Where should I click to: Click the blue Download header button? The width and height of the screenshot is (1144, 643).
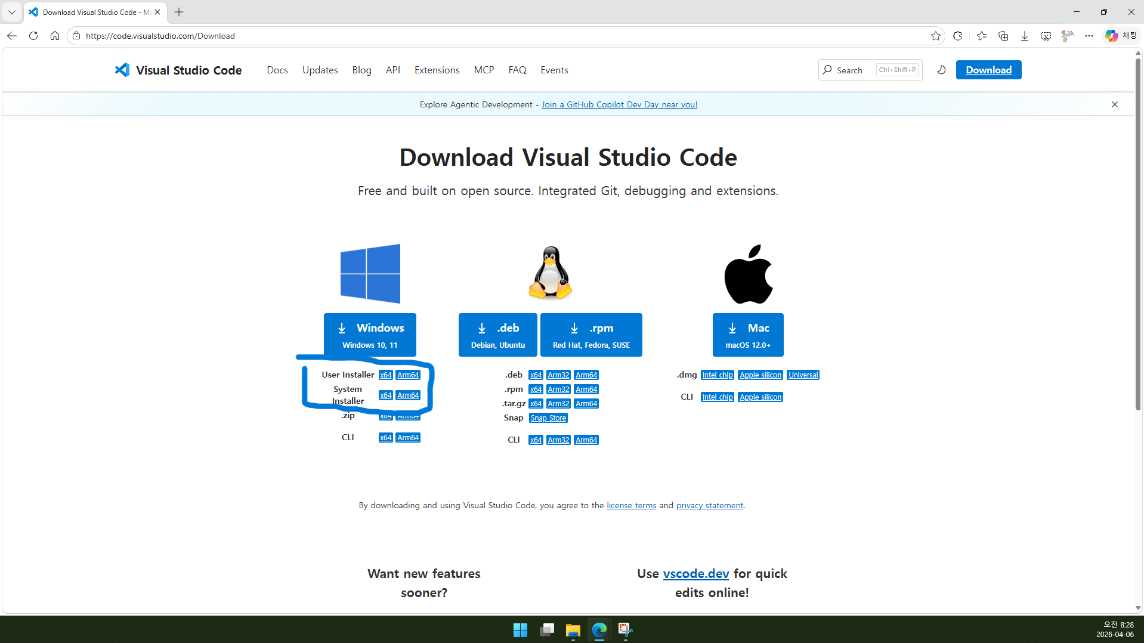click(x=989, y=70)
